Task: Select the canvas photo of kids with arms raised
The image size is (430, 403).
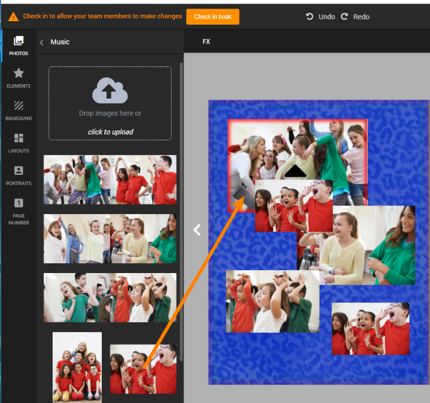Action: [x=273, y=301]
